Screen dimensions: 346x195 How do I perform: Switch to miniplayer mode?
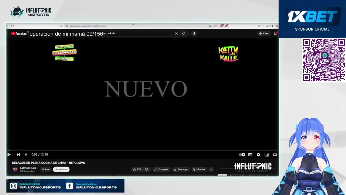coord(267,155)
